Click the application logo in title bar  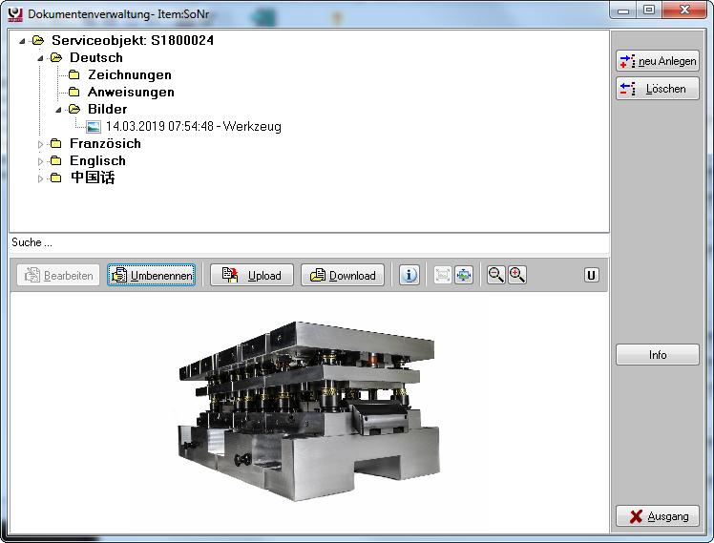[15, 13]
